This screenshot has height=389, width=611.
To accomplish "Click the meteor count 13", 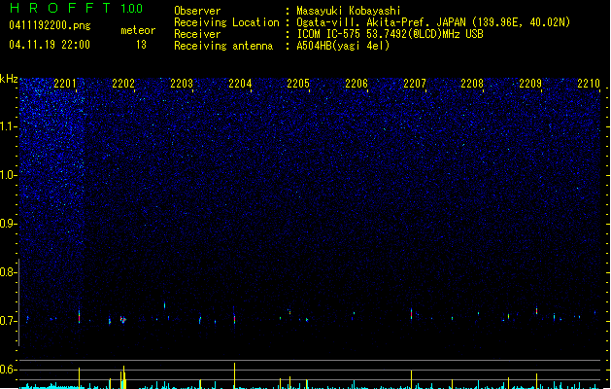I will coord(141,45).
